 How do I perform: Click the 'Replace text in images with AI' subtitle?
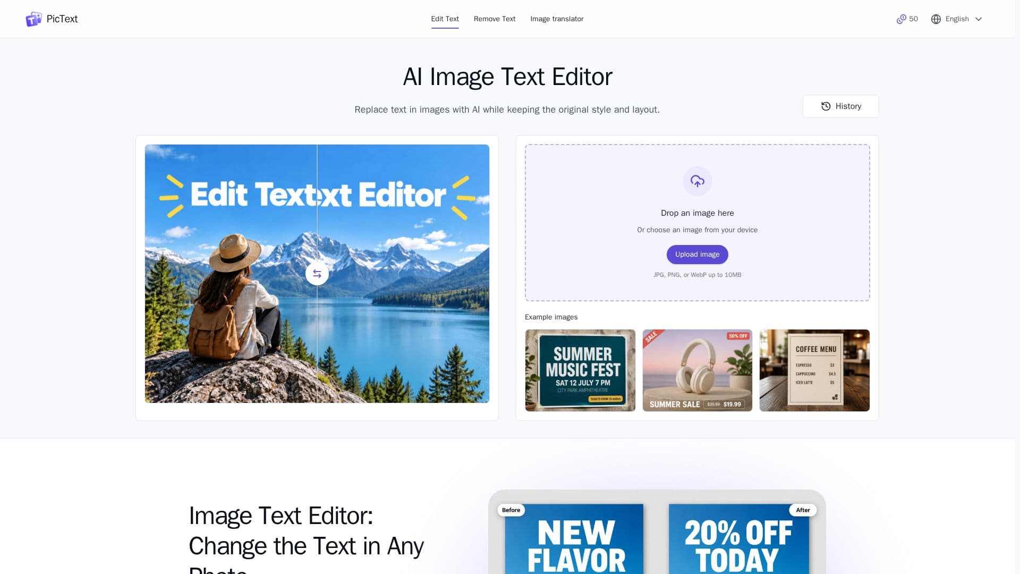coord(507,110)
